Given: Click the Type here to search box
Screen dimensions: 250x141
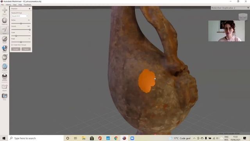Looking at the screenshot, I should (x=36, y=138).
